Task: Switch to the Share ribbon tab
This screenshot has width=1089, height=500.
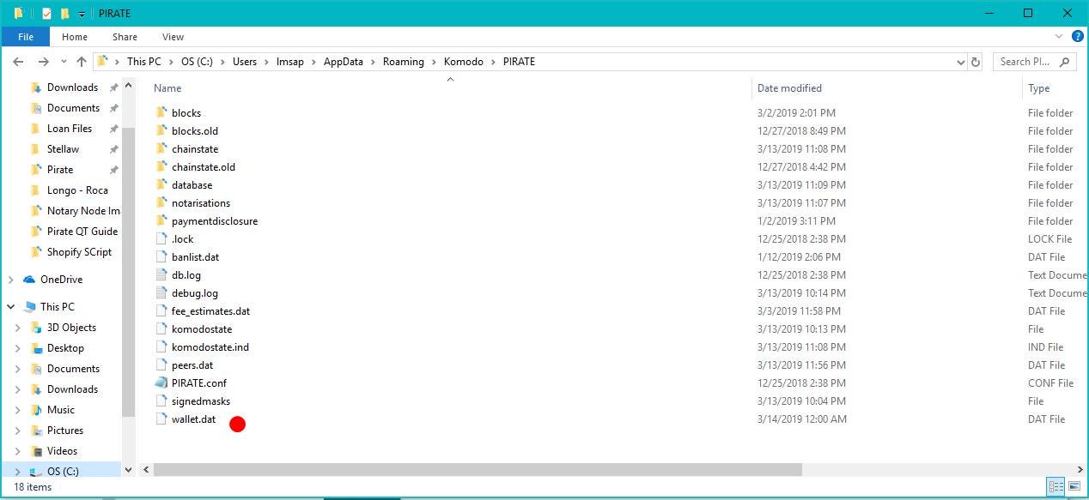Action: 125,37
